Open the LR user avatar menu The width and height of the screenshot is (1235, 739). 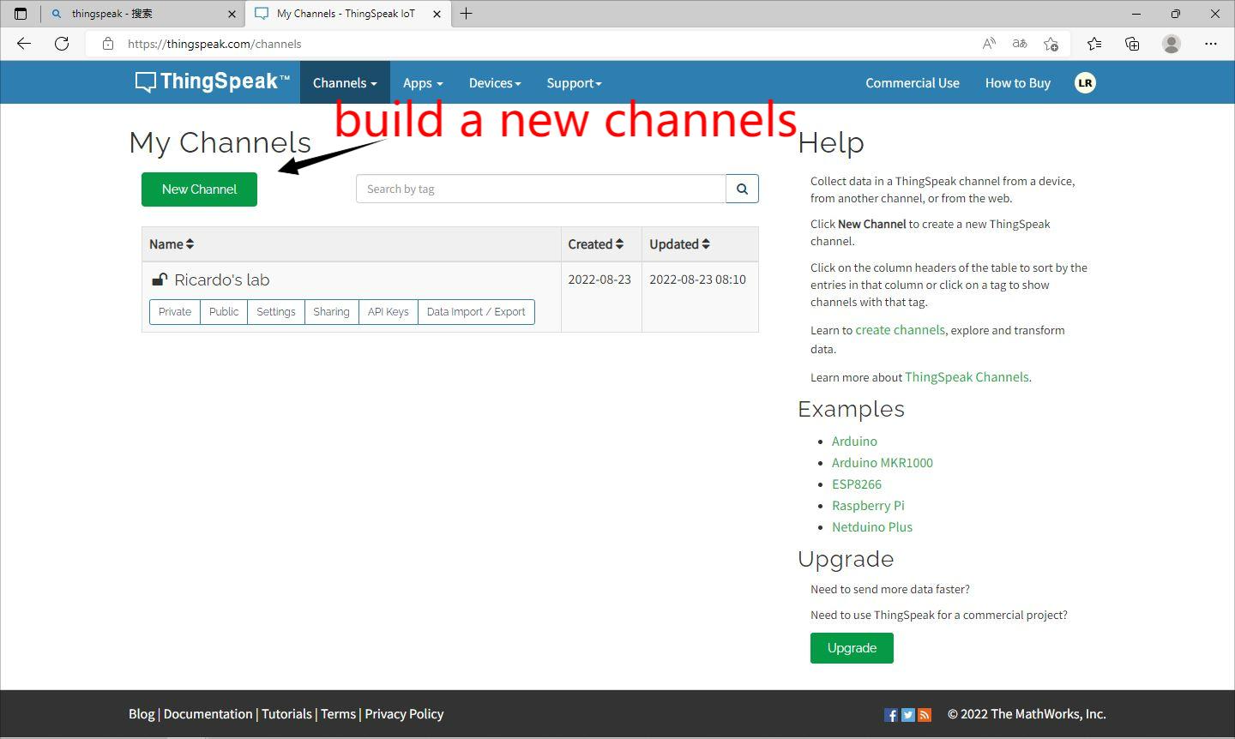click(1085, 82)
